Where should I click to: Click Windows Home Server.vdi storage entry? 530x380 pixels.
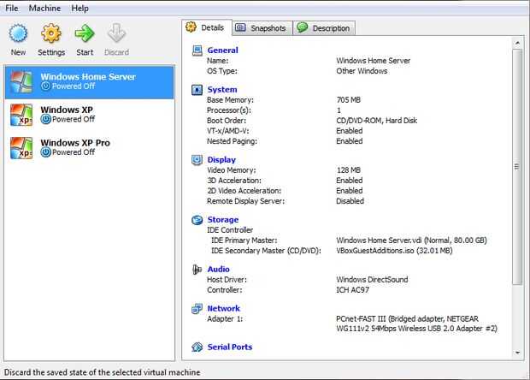411,240
